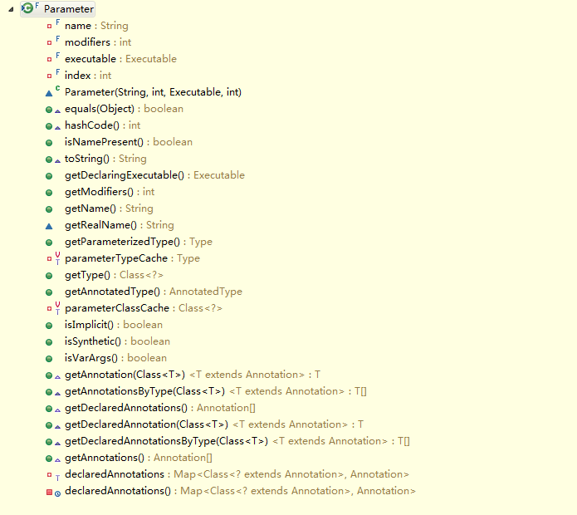This screenshot has width=577, height=515.
Task: Select getParameterizedType() : Type method
Action: point(139,242)
